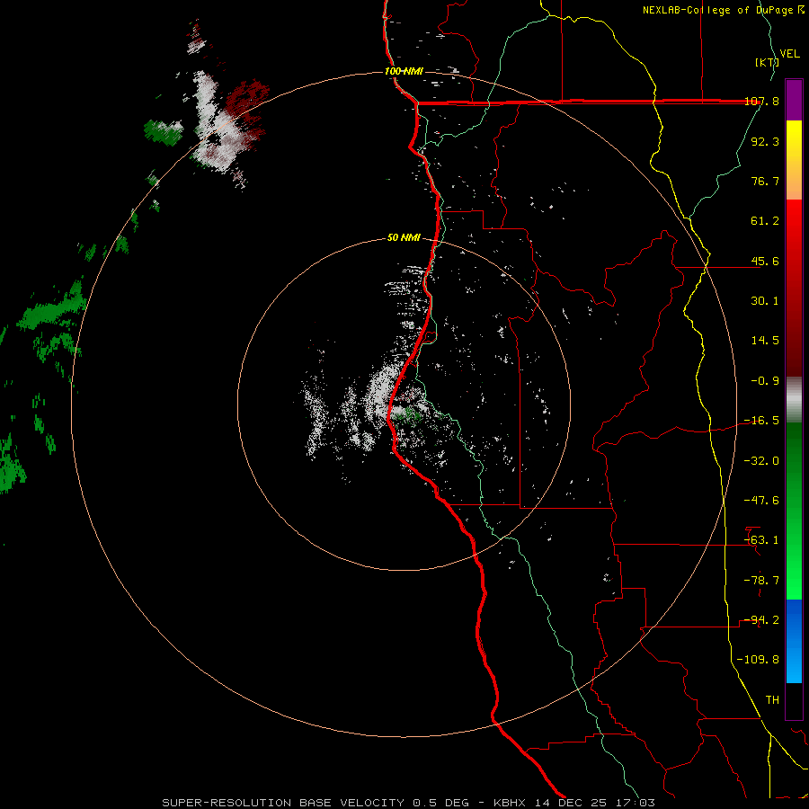Image resolution: width=809 pixels, height=809 pixels.
Task: Click the -78.7 velocity scale value
Action: pos(761,581)
